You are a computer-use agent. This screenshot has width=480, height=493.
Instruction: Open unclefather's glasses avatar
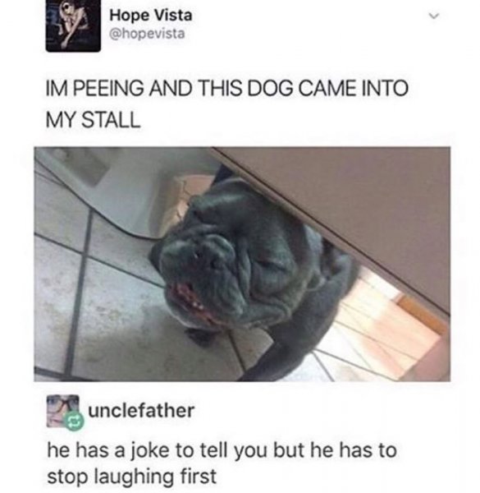[x=62, y=410]
